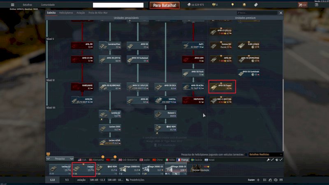Select the Mirage 2000-5F crew slot

pyautogui.click(x=176, y=169)
